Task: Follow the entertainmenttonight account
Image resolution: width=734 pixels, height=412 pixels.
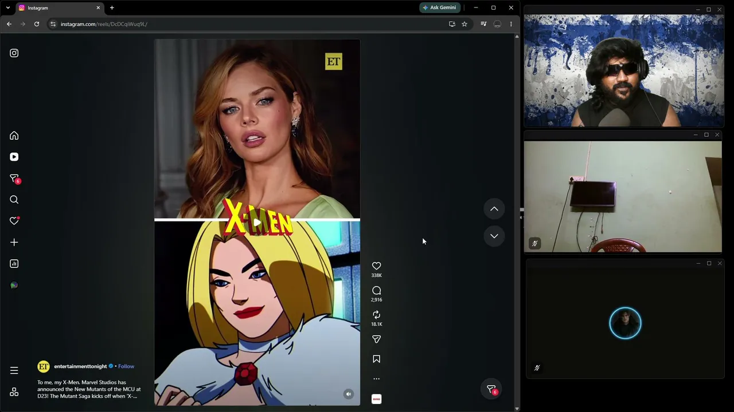Action: click(x=126, y=366)
